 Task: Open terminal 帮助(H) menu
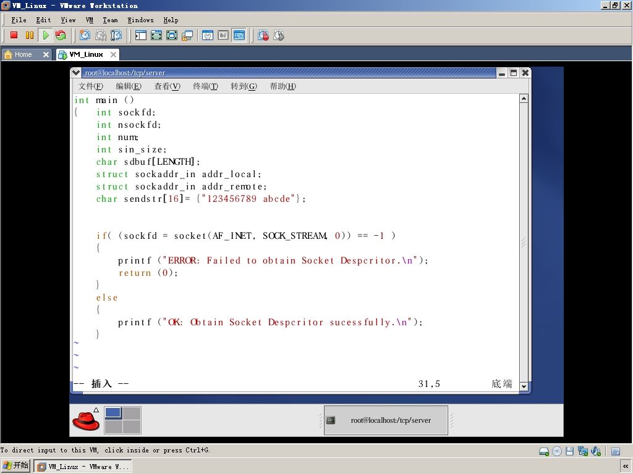(283, 86)
